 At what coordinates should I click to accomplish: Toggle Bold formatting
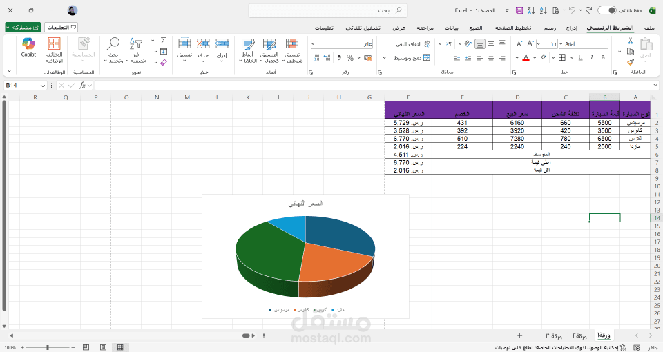pos(602,57)
